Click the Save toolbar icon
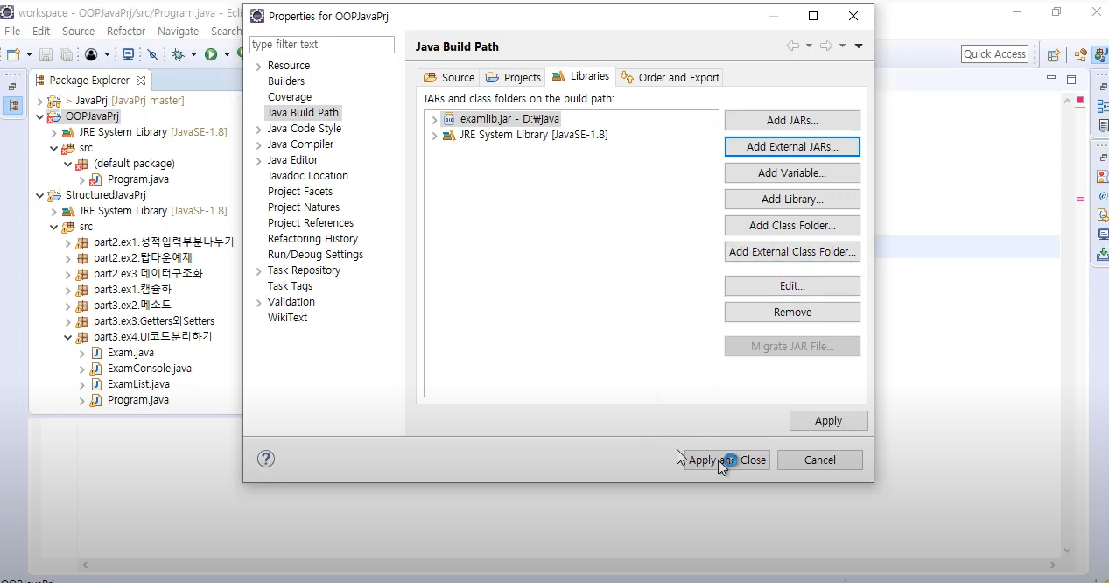Image resolution: width=1109 pixels, height=583 pixels. 46,54
